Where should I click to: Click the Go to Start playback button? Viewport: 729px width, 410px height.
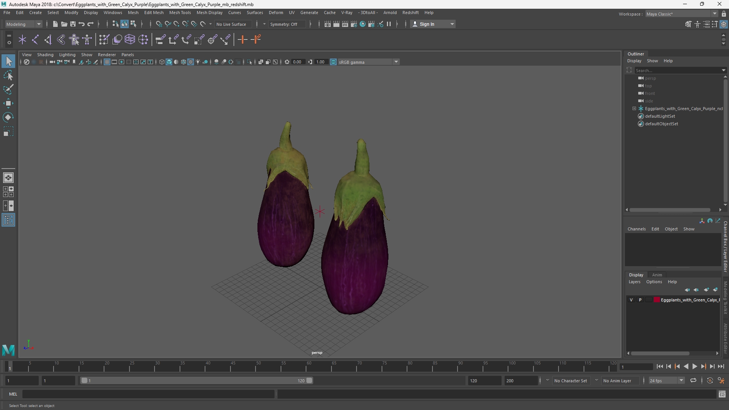point(660,366)
